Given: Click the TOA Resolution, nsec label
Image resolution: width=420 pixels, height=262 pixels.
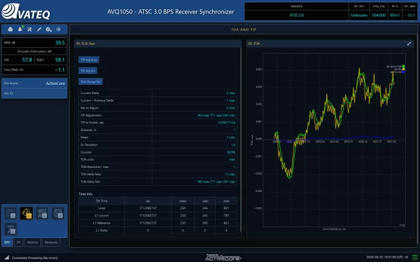Looking at the screenshot, I should click(94, 167).
